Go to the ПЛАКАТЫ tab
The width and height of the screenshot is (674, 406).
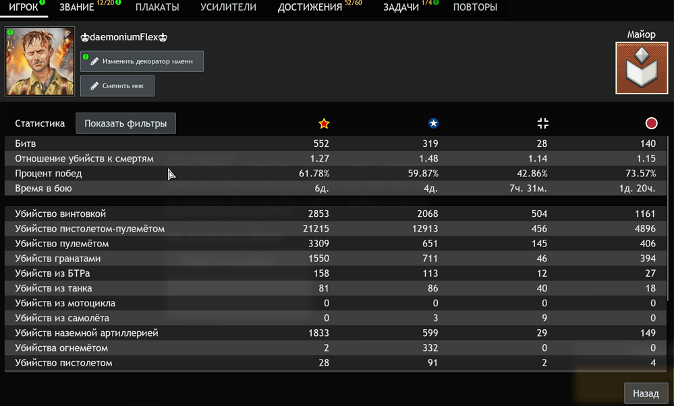coord(157,7)
